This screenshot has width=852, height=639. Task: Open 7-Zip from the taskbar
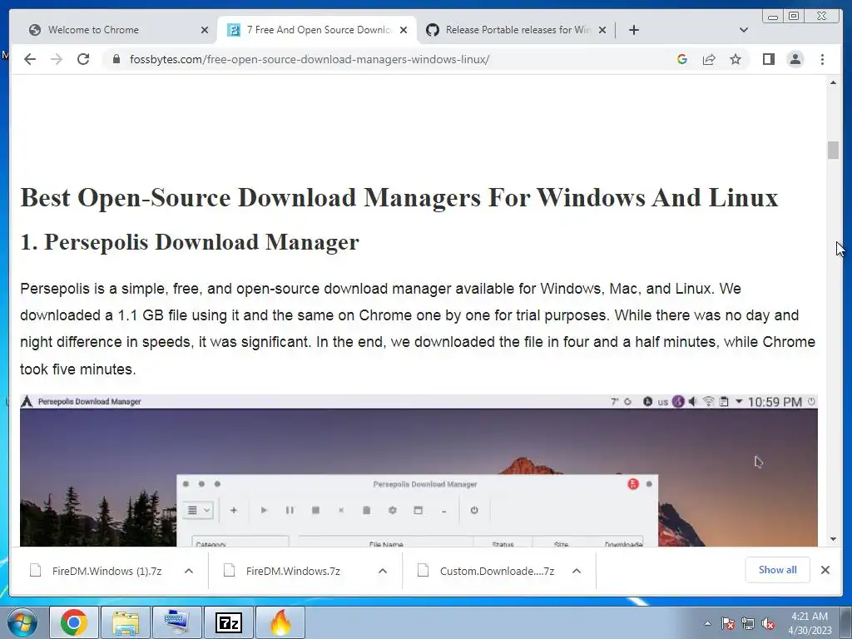pyautogui.click(x=229, y=622)
